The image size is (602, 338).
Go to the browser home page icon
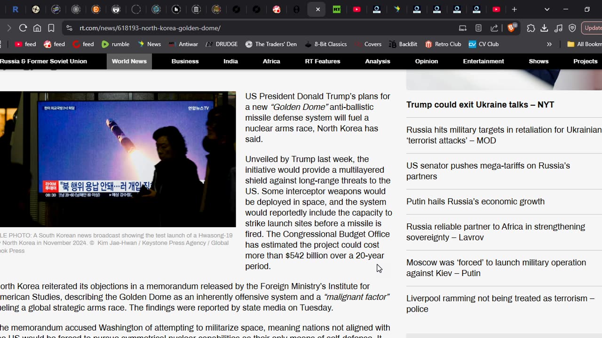click(37, 28)
